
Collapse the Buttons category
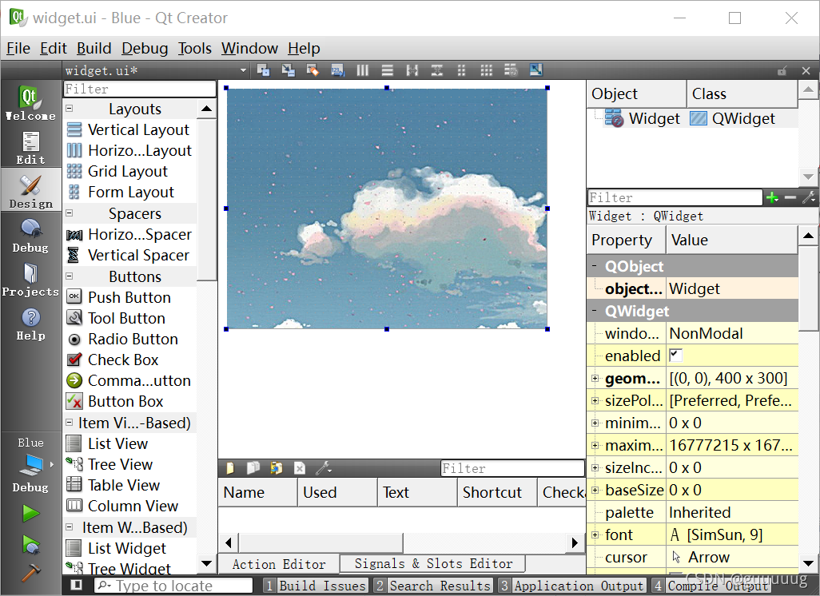coord(69,276)
